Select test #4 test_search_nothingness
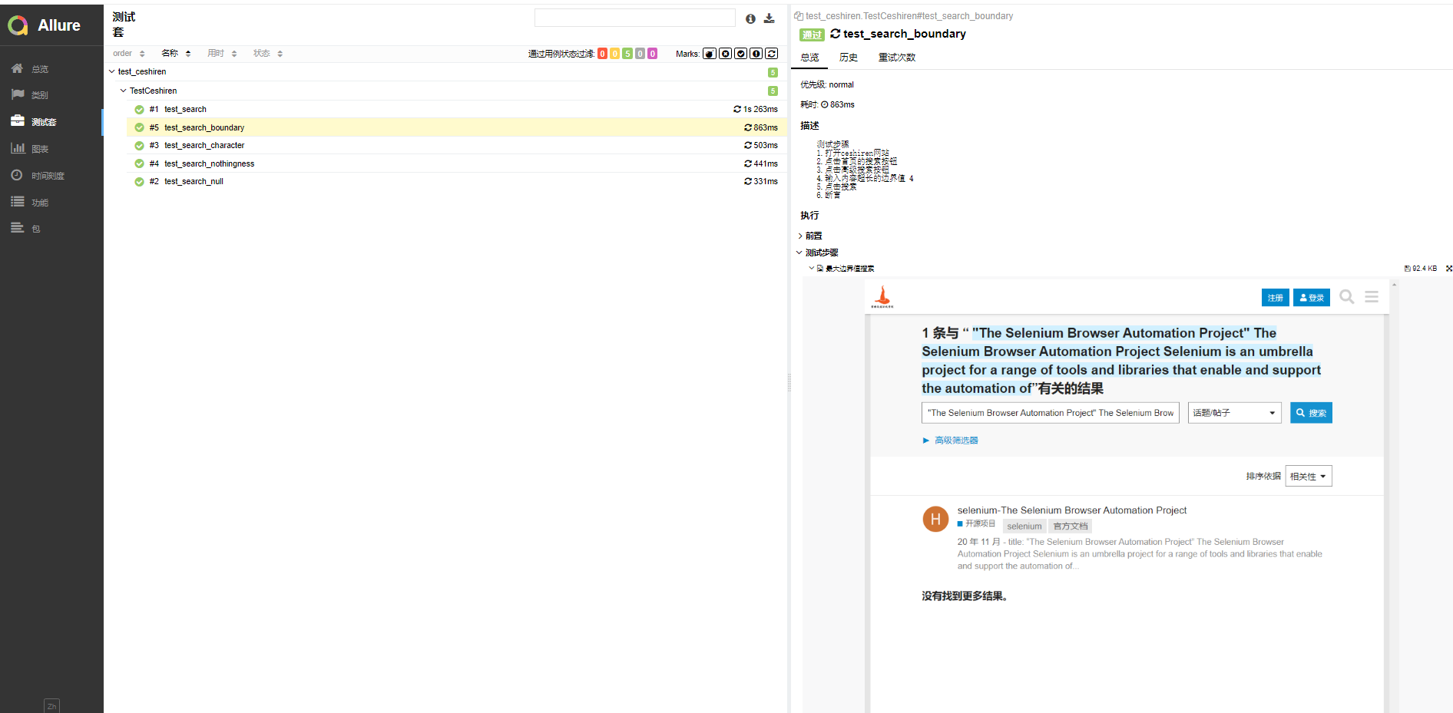1453x713 pixels. coord(457,163)
